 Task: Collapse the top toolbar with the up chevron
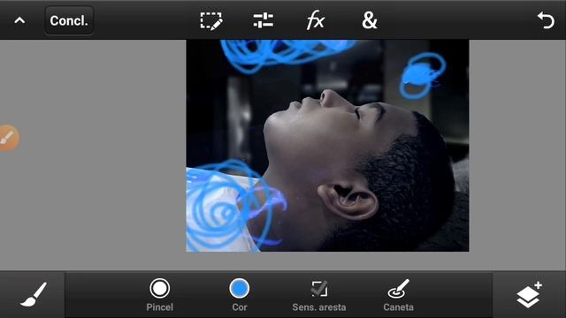[19, 20]
